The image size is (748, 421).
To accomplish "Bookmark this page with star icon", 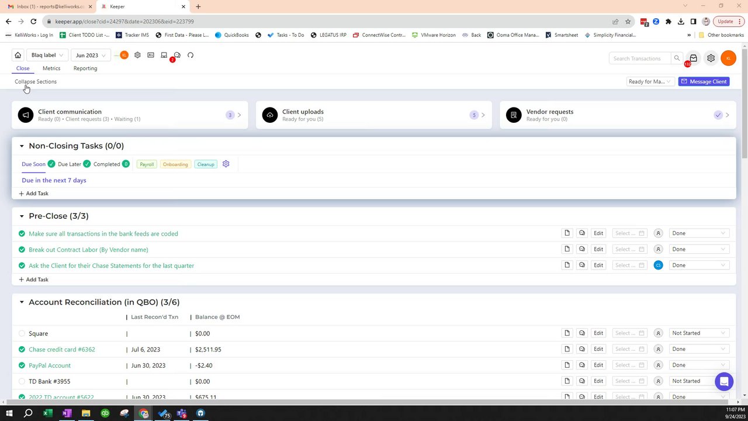I will [628, 22].
